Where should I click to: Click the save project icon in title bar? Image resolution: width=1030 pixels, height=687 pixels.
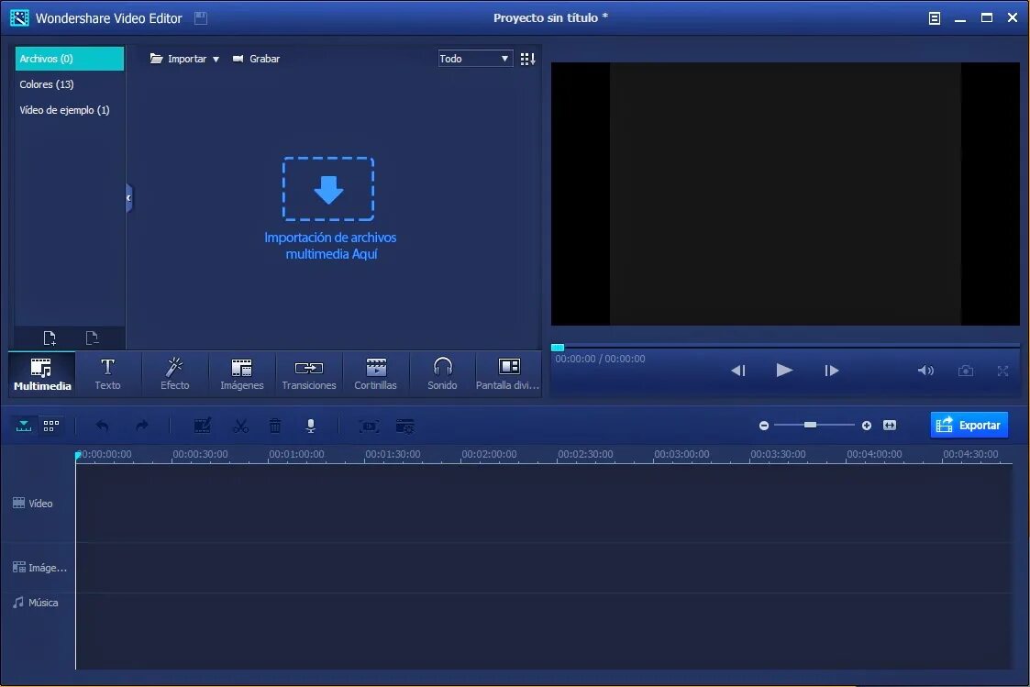201,18
